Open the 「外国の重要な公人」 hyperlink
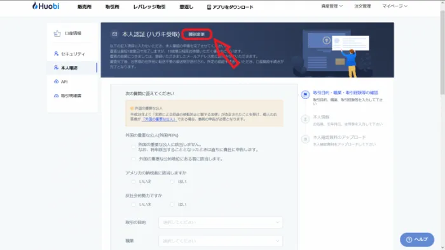 coord(159,119)
